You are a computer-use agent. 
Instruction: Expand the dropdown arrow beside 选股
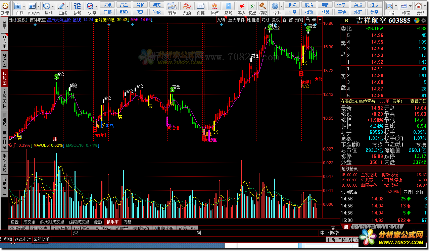pyautogui.click(x=96, y=6)
